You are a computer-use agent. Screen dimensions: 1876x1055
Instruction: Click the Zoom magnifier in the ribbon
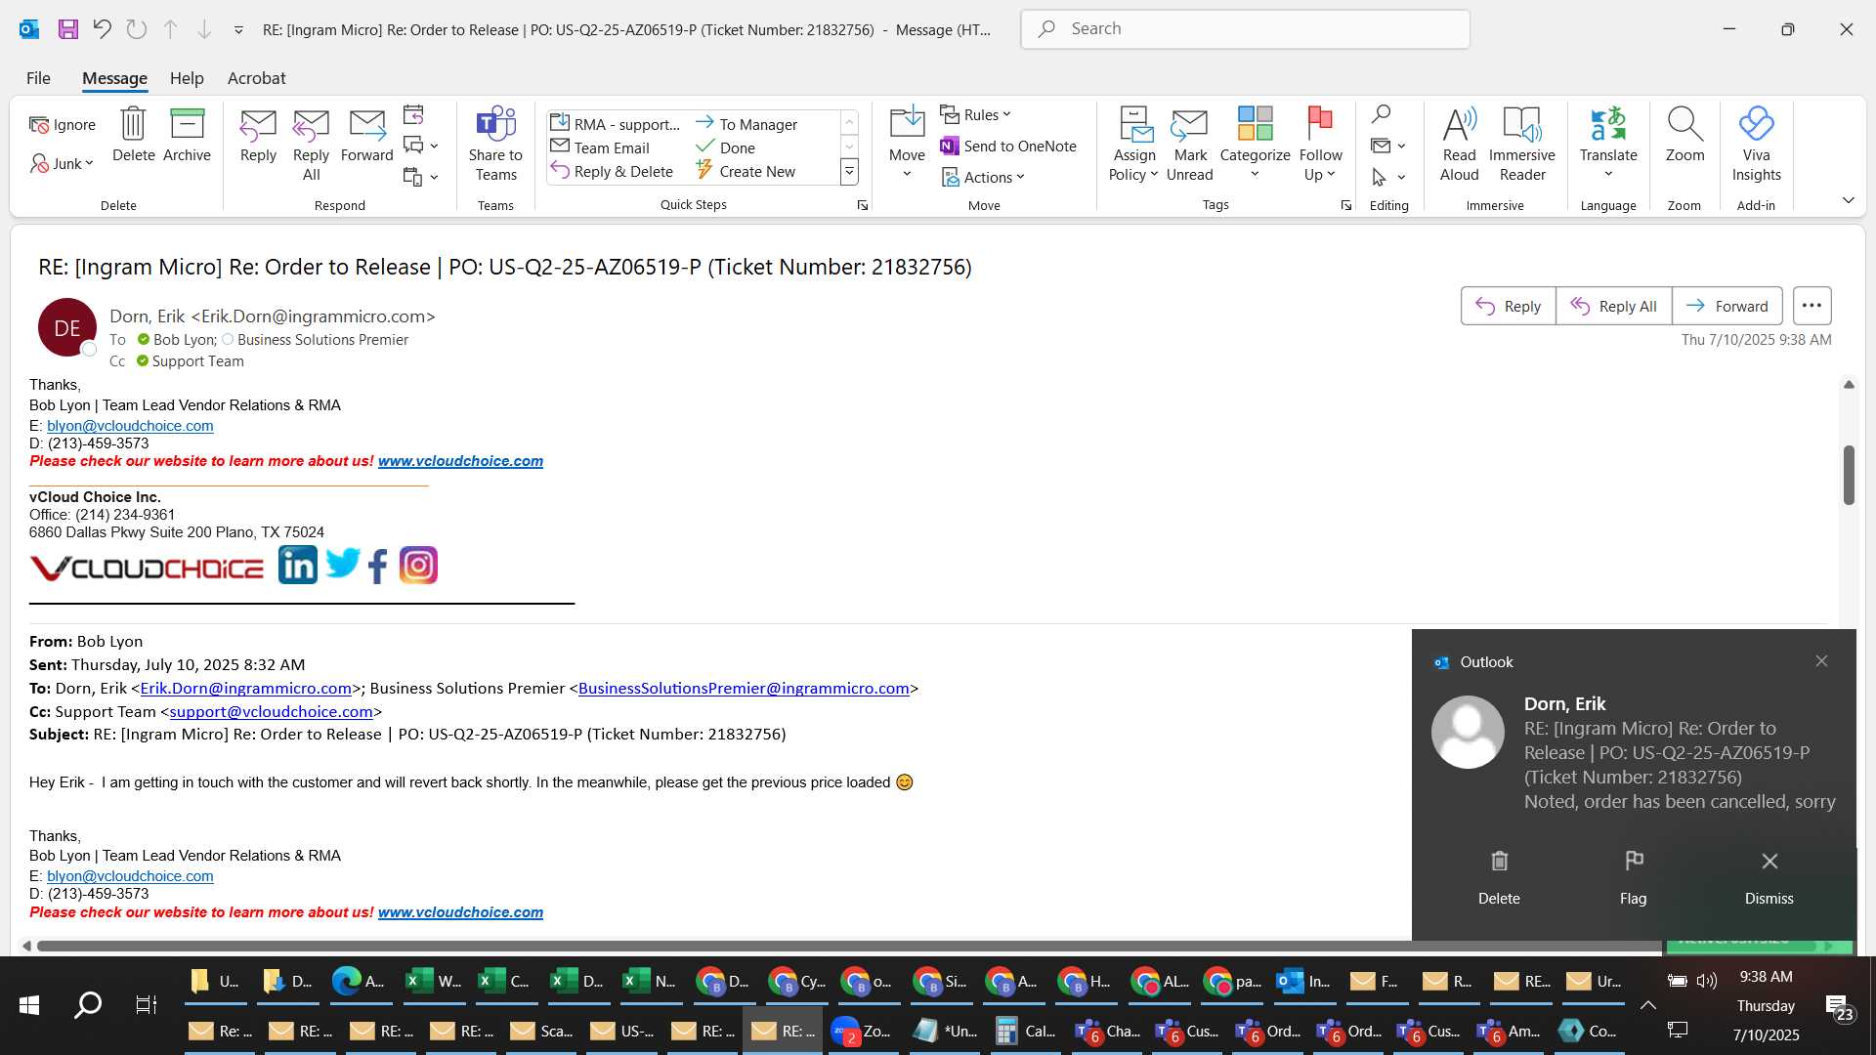click(1684, 135)
